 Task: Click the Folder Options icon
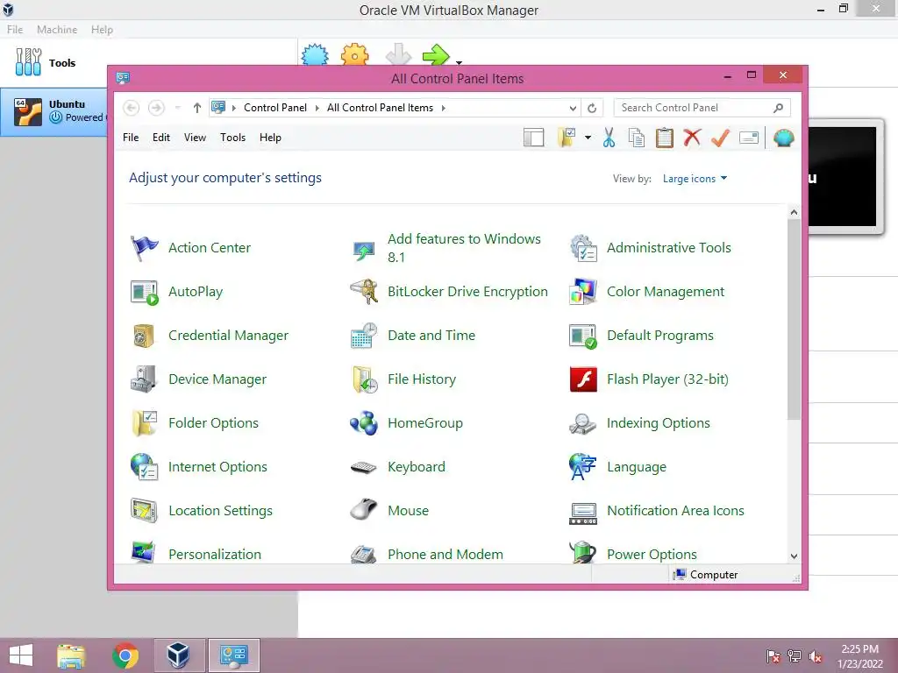coord(144,423)
